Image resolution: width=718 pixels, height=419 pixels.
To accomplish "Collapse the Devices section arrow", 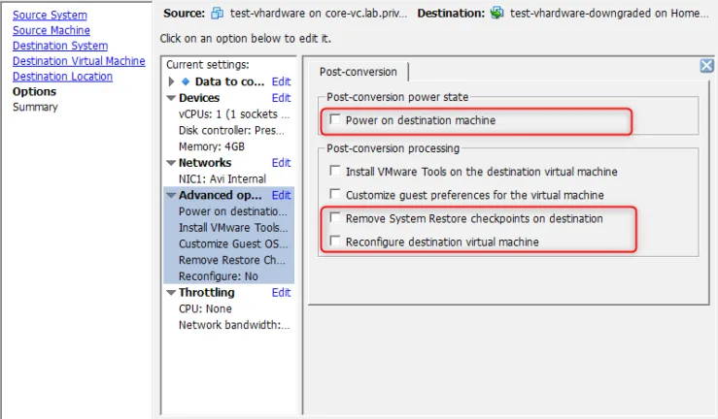I will 171,98.
